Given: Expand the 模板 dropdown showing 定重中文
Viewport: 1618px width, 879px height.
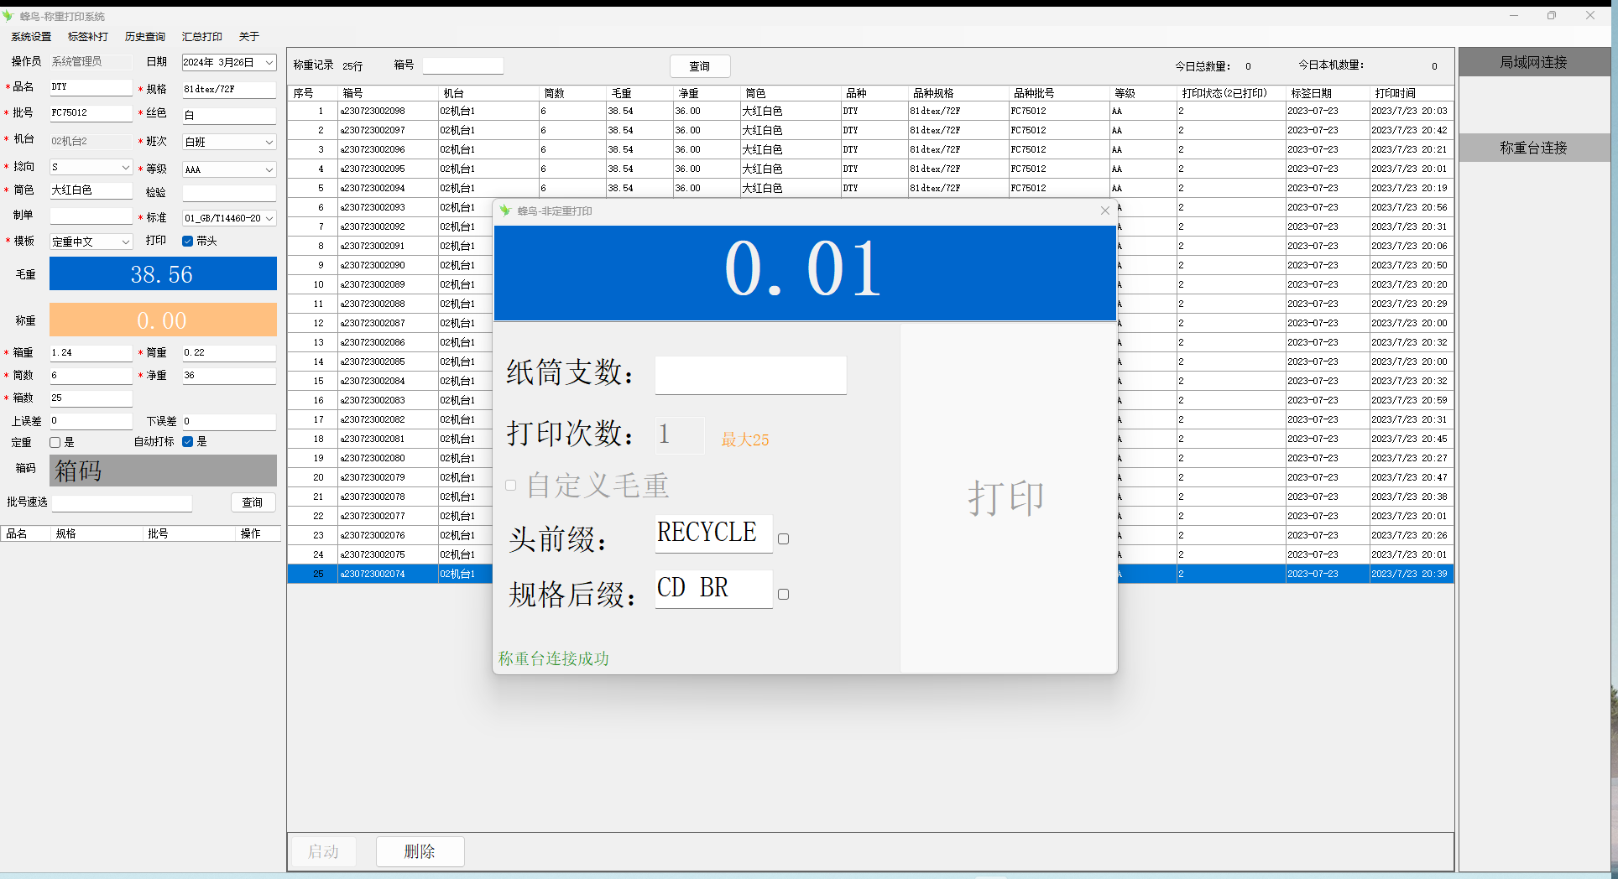Looking at the screenshot, I should 126,242.
